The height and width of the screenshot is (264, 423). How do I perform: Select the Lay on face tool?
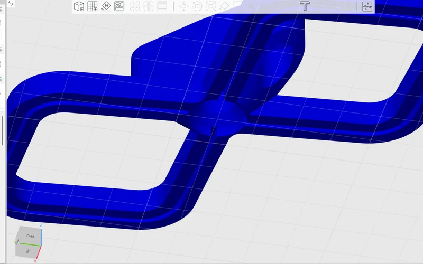(224, 6)
